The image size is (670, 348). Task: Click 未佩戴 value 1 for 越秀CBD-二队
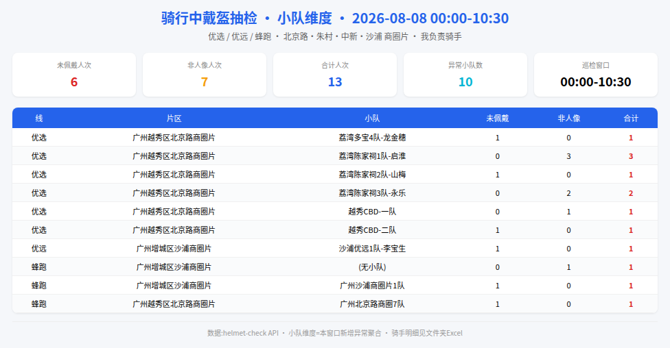click(498, 230)
